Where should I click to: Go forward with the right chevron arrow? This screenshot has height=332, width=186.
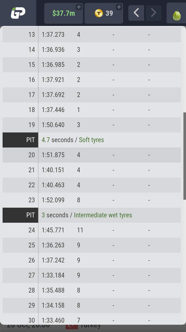click(153, 13)
